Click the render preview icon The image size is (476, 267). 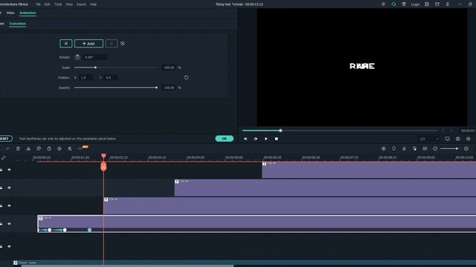tap(384, 148)
